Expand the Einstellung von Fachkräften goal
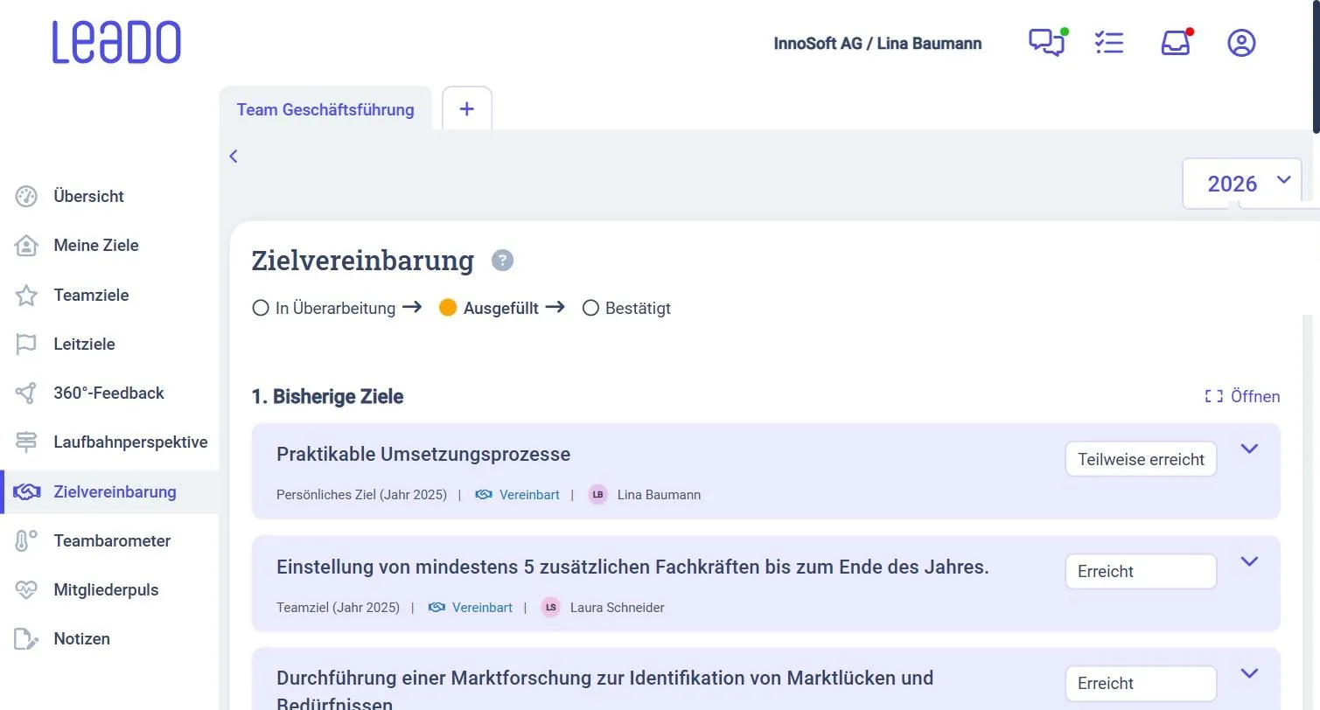1320x710 pixels. [x=1249, y=561]
